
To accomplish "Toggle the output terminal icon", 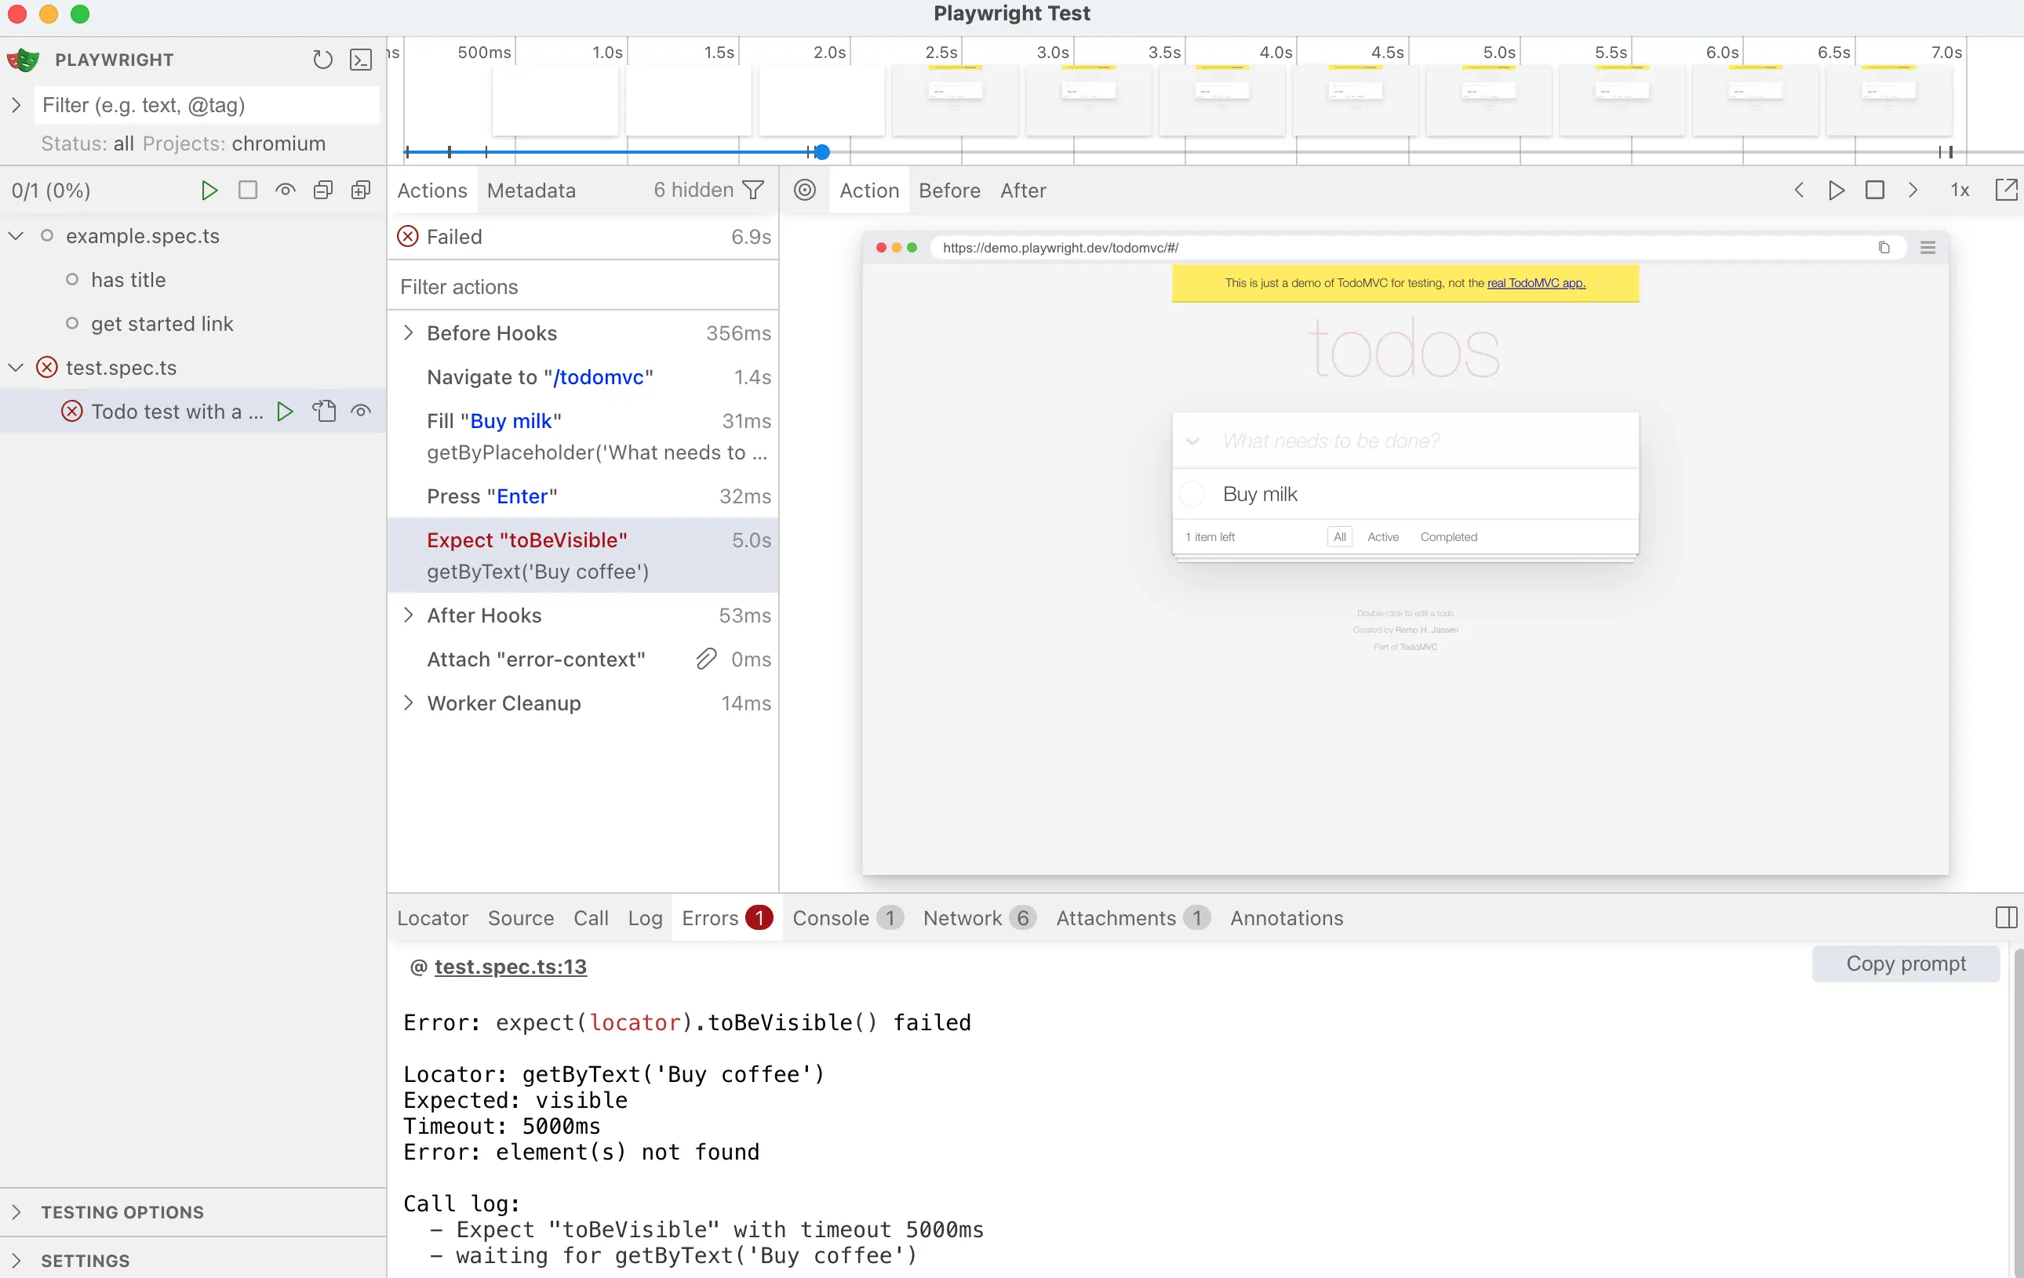I will pyautogui.click(x=361, y=60).
